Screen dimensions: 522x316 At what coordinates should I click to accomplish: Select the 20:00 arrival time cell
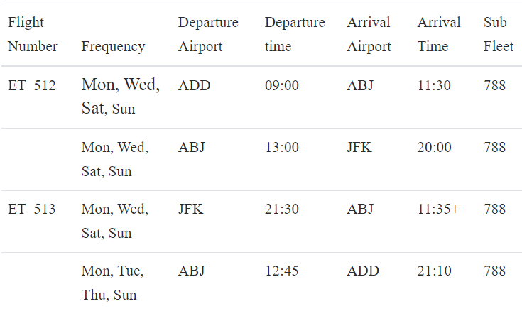pos(434,147)
